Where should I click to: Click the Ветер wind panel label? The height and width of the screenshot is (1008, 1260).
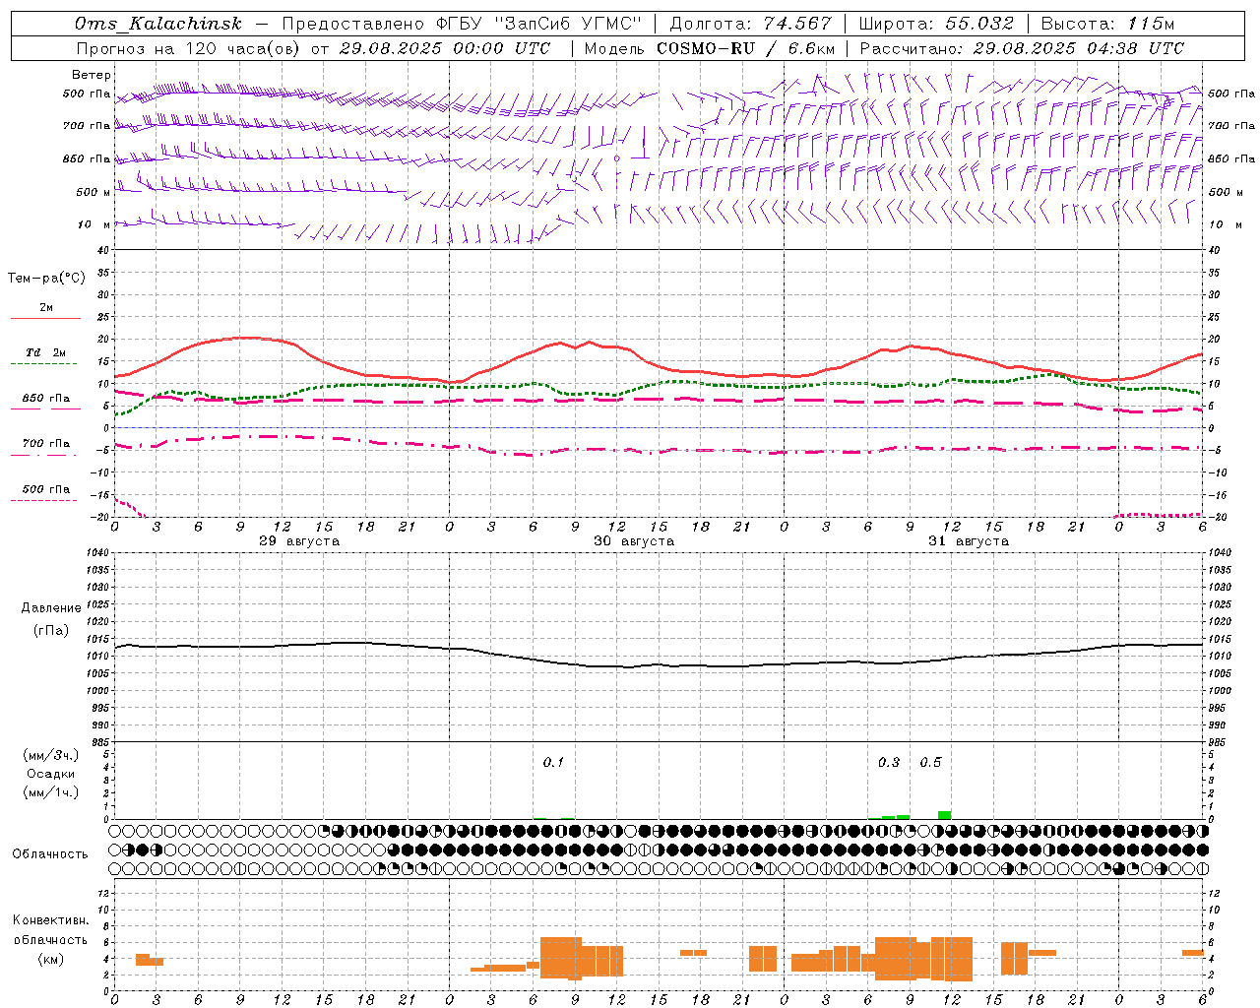[92, 75]
